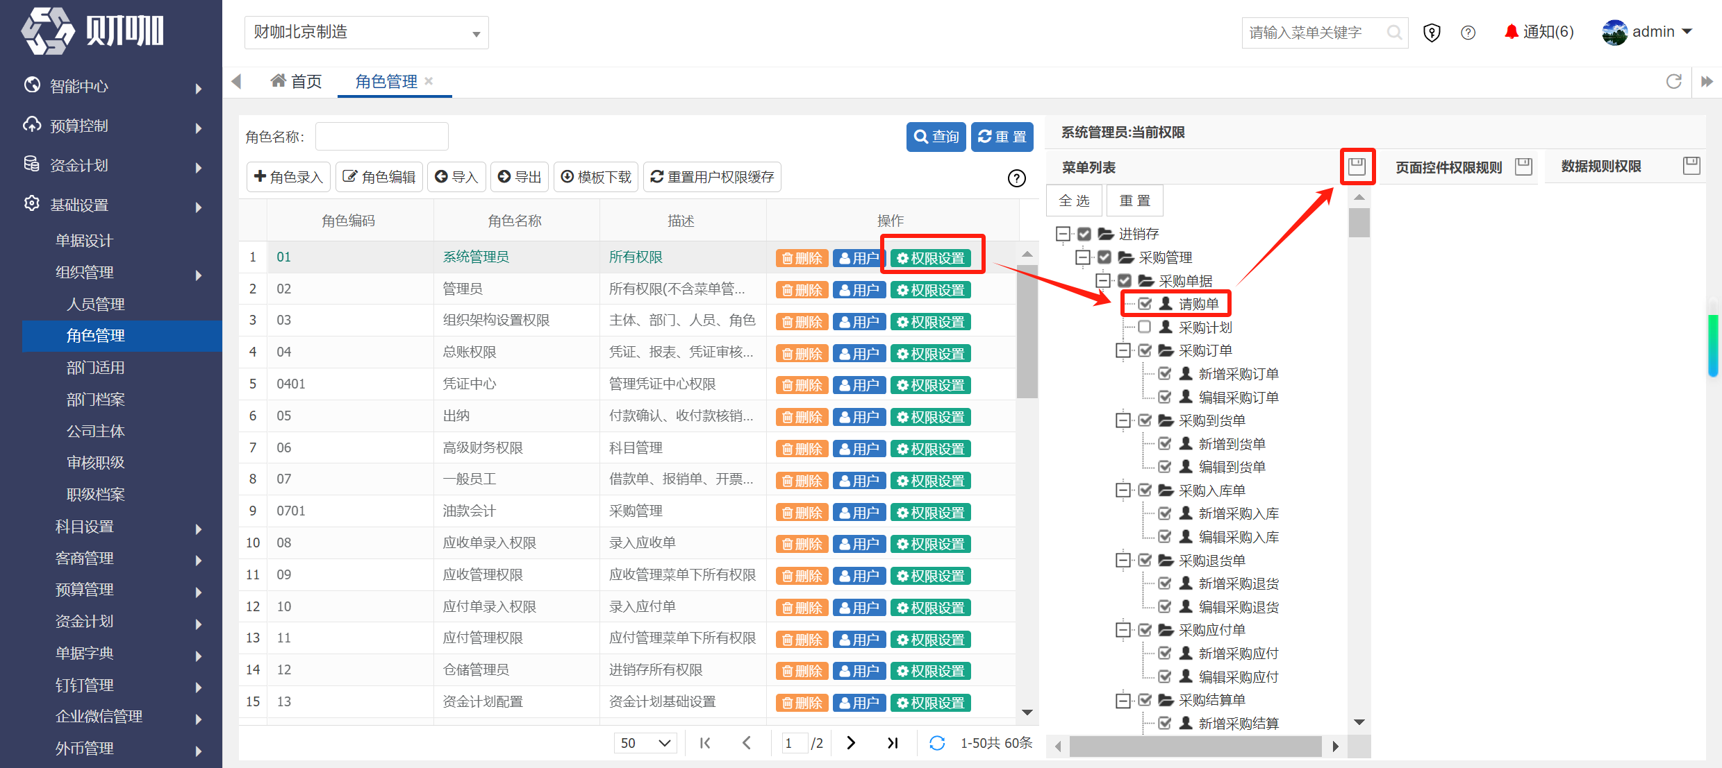Click the save icon beside 菜单列表
The image size is (1722, 768).
pyautogui.click(x=1357, y=167)
